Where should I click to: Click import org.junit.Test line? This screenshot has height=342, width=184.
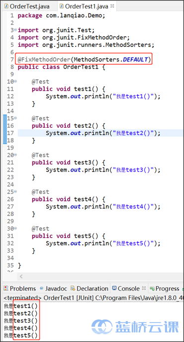tap(56, 30)
